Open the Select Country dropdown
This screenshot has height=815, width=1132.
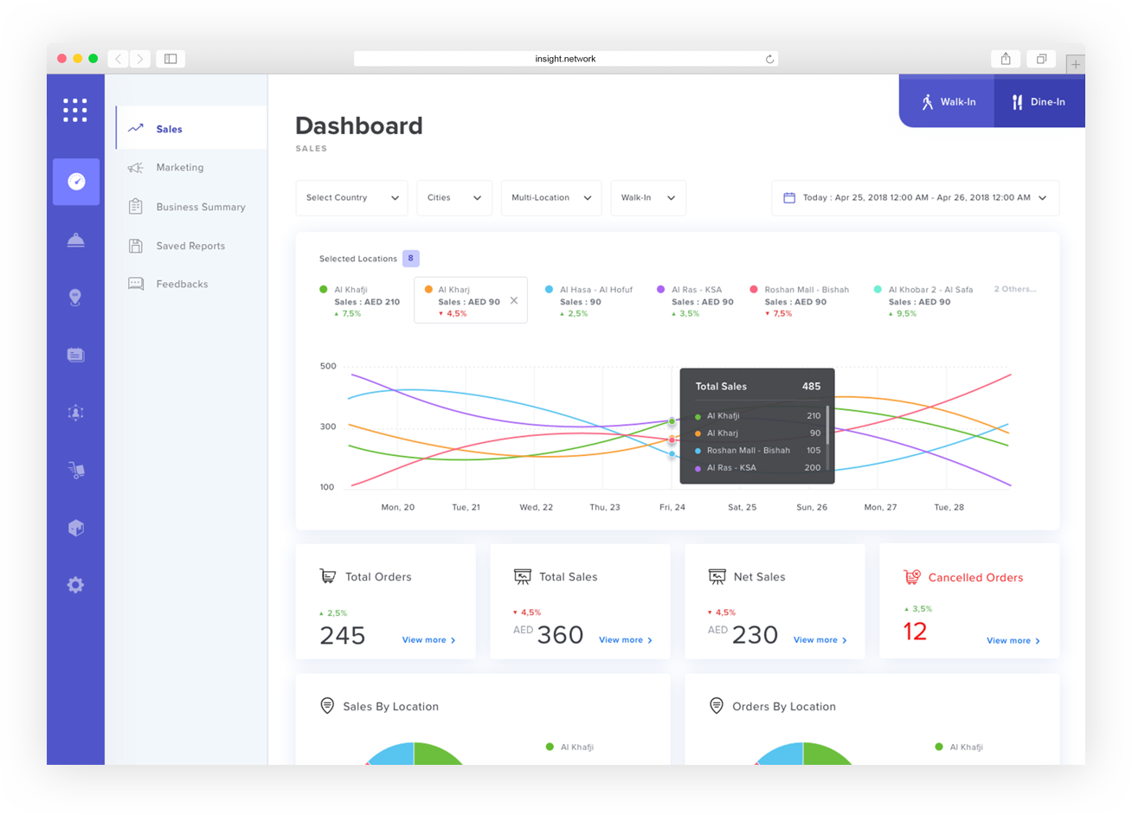pos(351,198)
